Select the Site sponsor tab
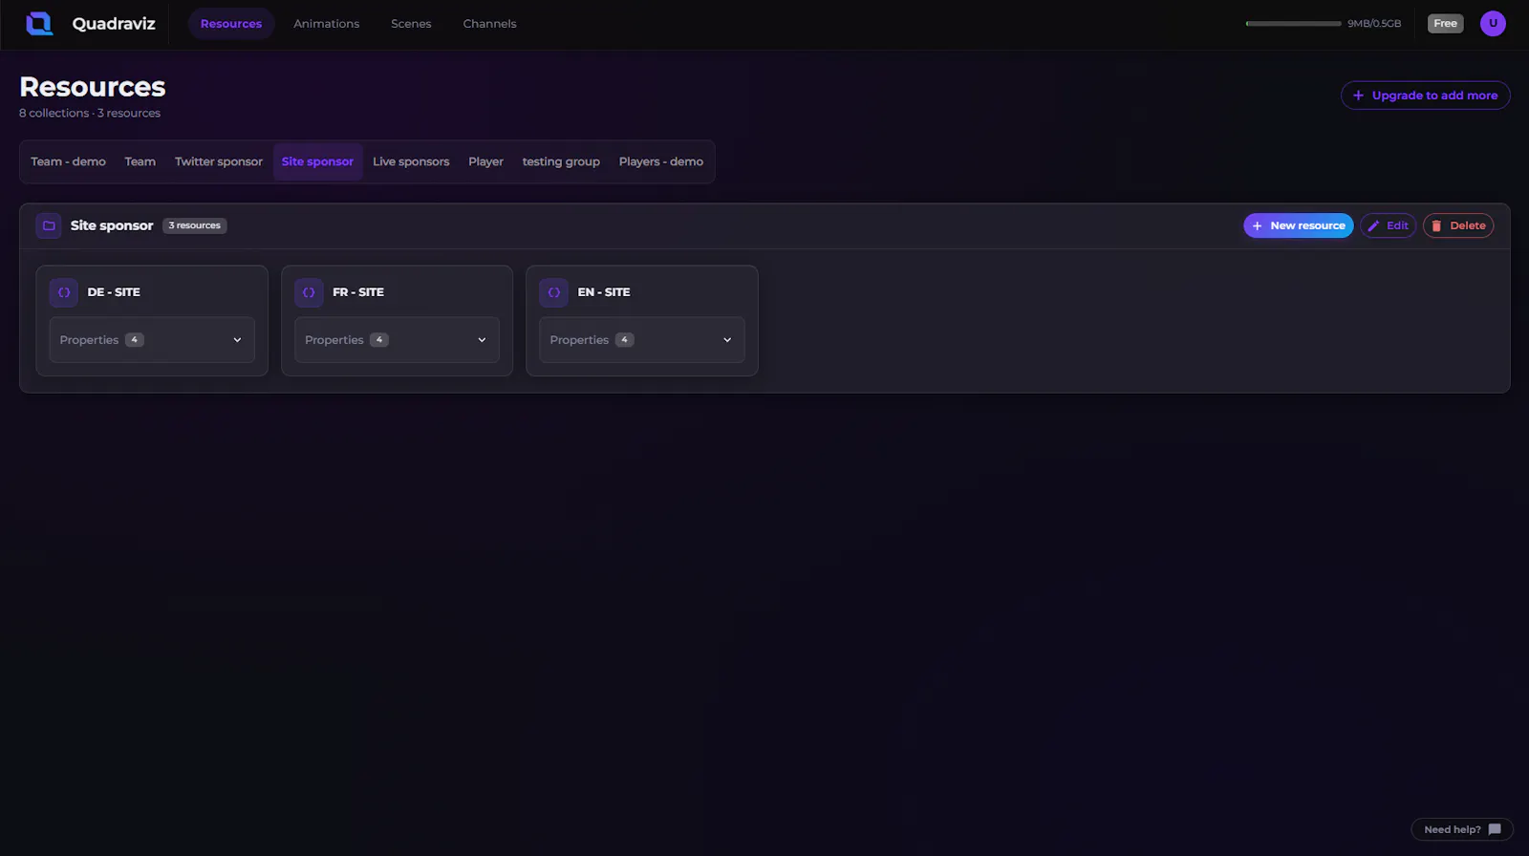The height and width of the screenshot is (856, 1529). [317, 161]
